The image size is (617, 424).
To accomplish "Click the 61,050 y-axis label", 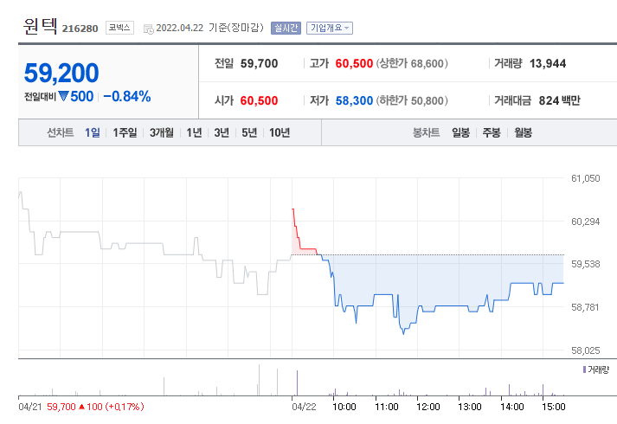I will 586,178.
